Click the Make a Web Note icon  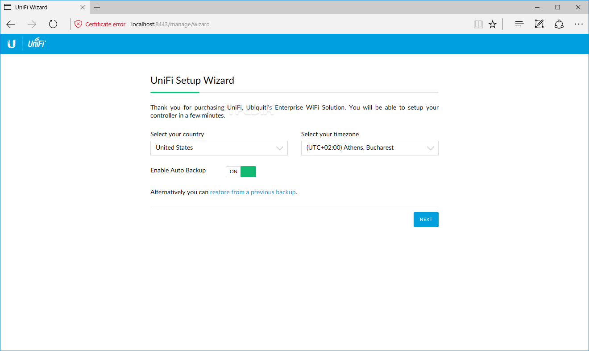pyautogui.click(x=539, y=24)
